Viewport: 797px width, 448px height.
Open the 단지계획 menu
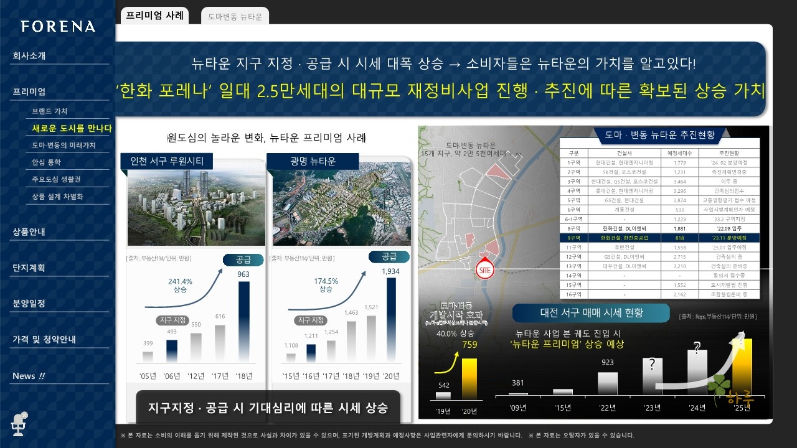coord(29,268)
